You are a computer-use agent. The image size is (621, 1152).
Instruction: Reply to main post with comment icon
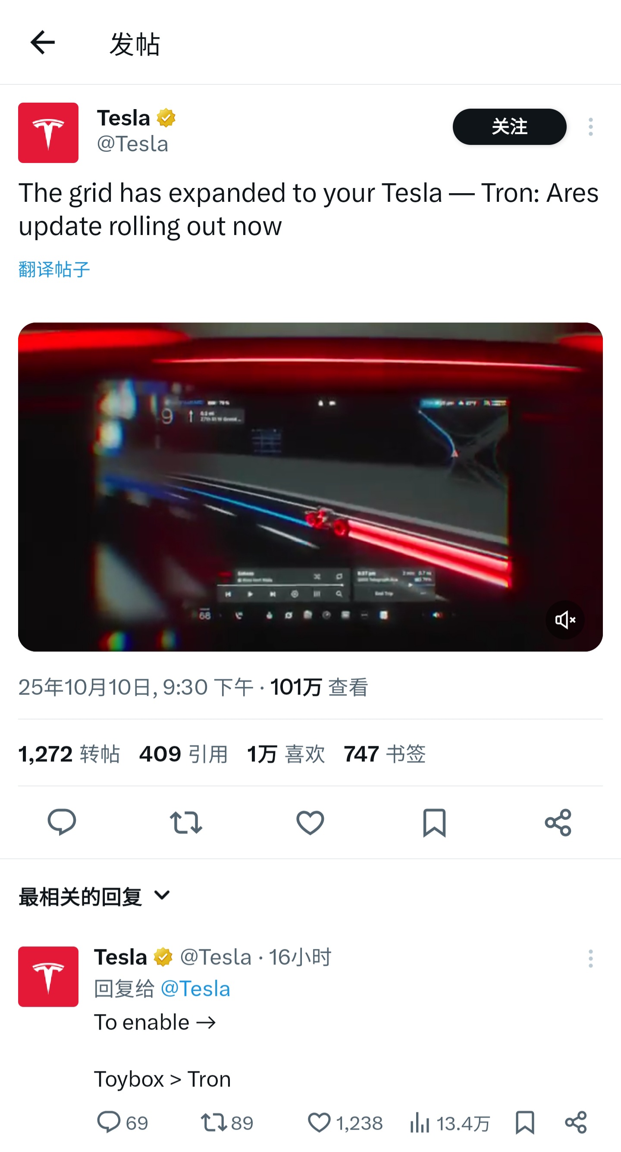point(62,822)
